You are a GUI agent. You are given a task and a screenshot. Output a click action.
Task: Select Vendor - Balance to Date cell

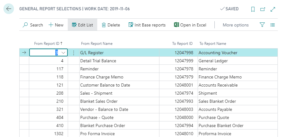tap(119, 109)
